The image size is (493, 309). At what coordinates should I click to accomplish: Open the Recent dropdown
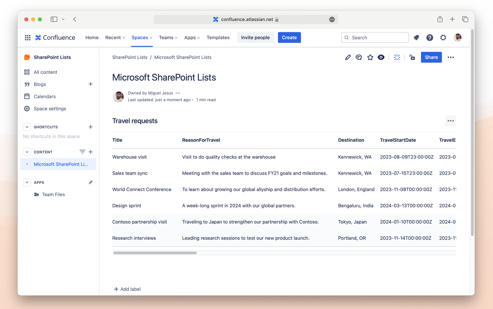115,38
